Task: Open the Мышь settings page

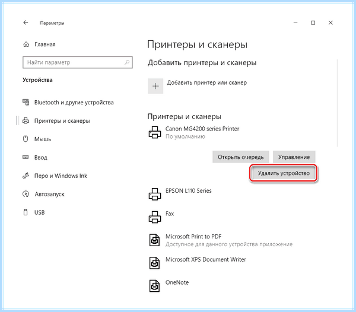Action: click(43, 139)
